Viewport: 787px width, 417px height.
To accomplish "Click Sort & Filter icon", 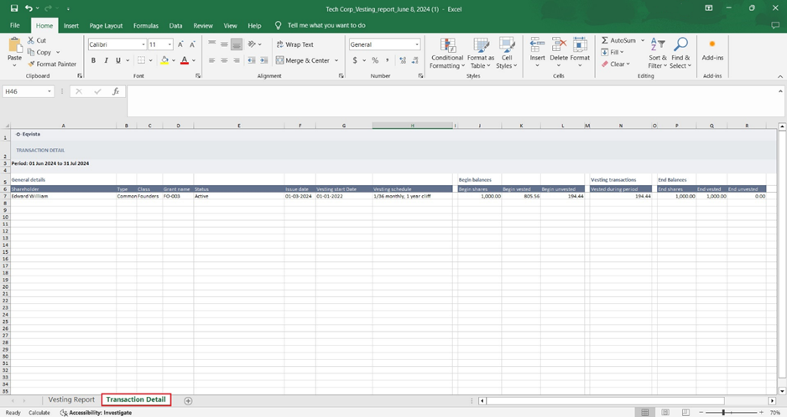I will tap(658, 44).
